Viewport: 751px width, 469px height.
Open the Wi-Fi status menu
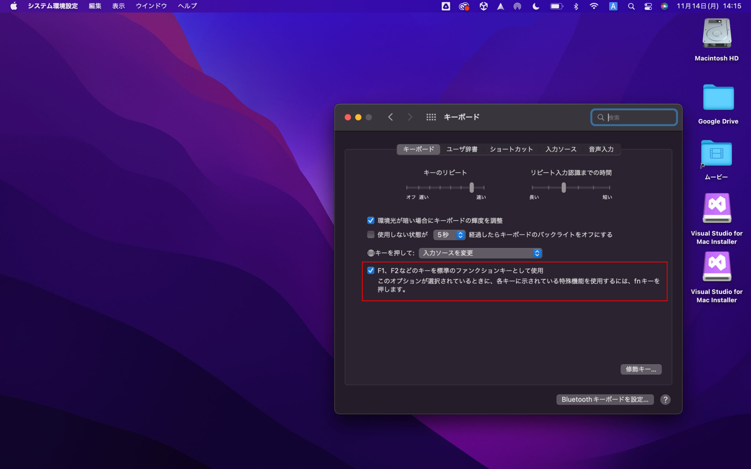[594, 6]
